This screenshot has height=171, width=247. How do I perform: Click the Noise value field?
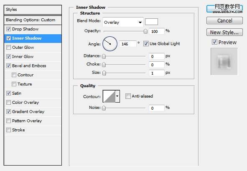click(x=157, y=108)
